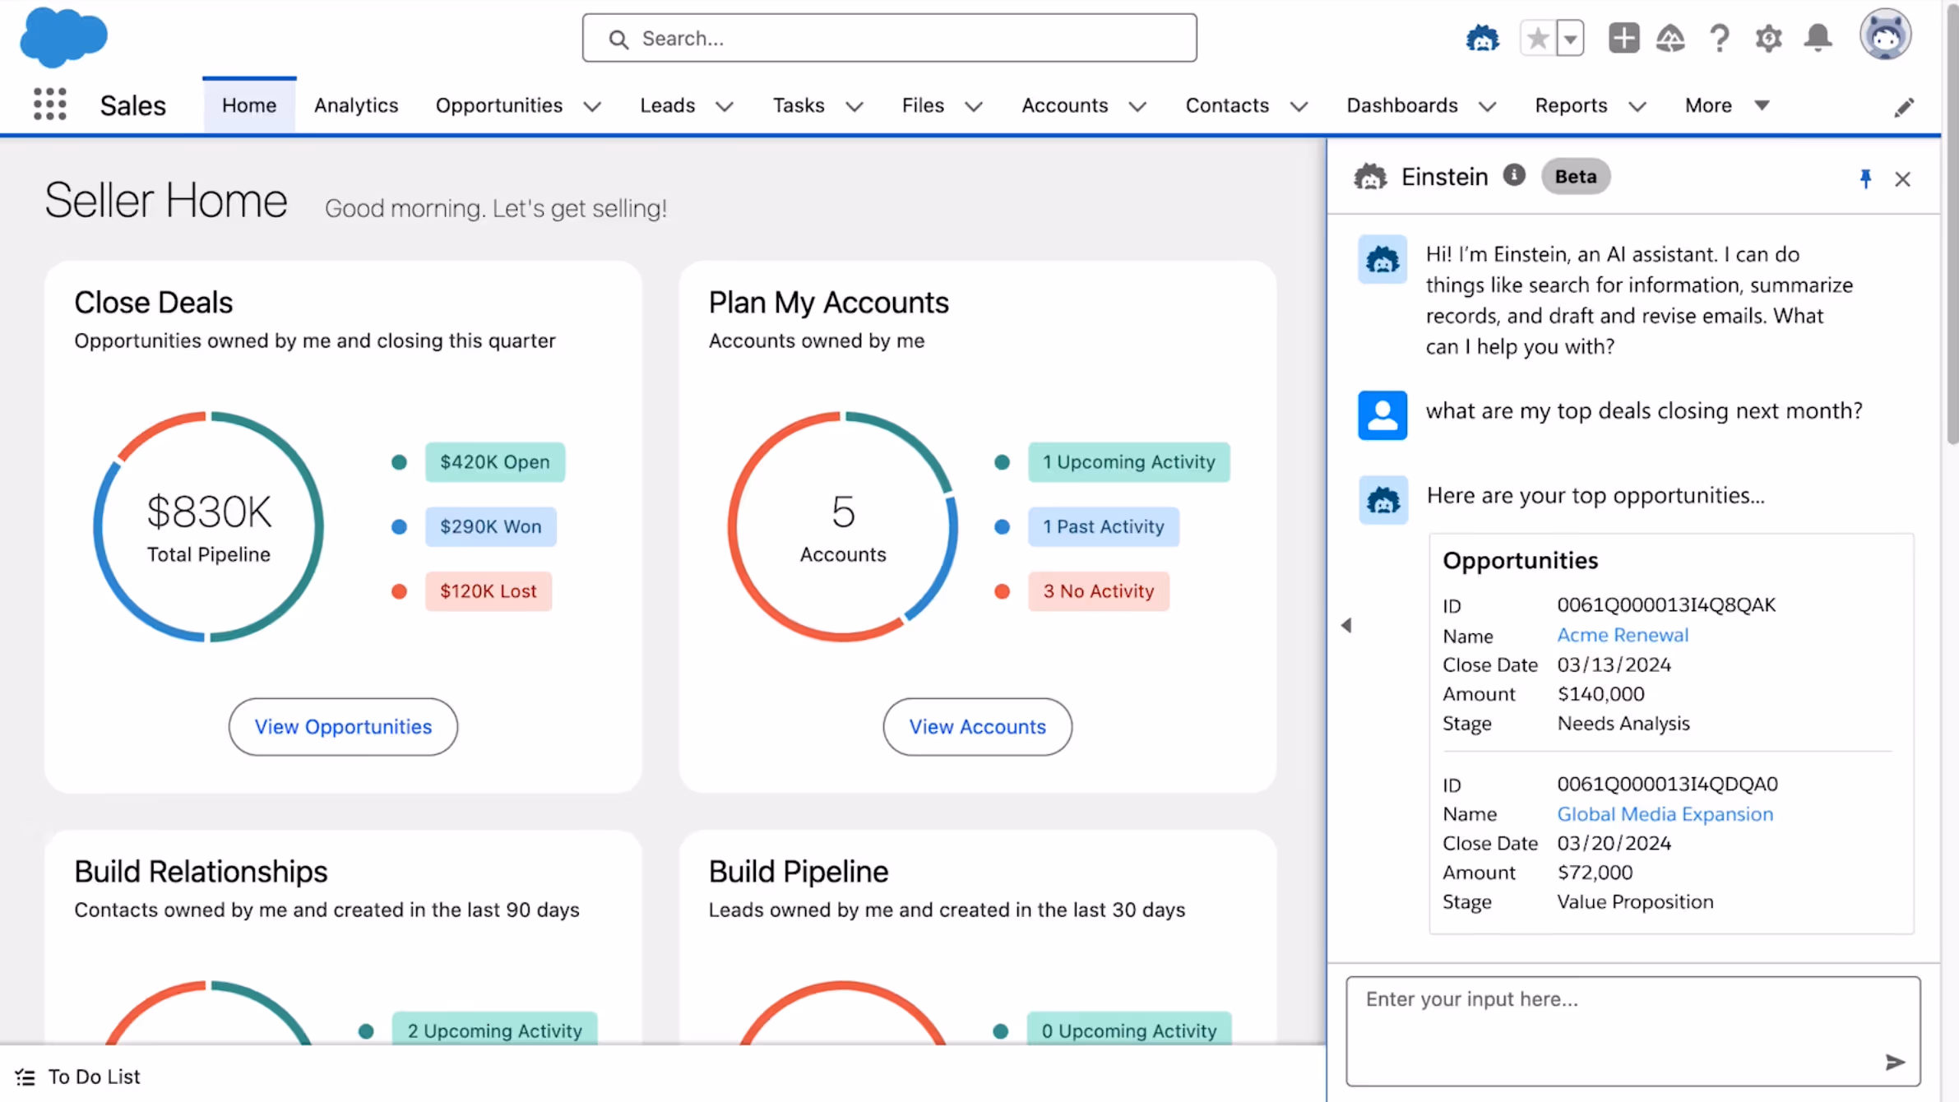Open the Trailhead guidance icon
This screenshot has height=1102, width=1959.
pos(1670,38)
